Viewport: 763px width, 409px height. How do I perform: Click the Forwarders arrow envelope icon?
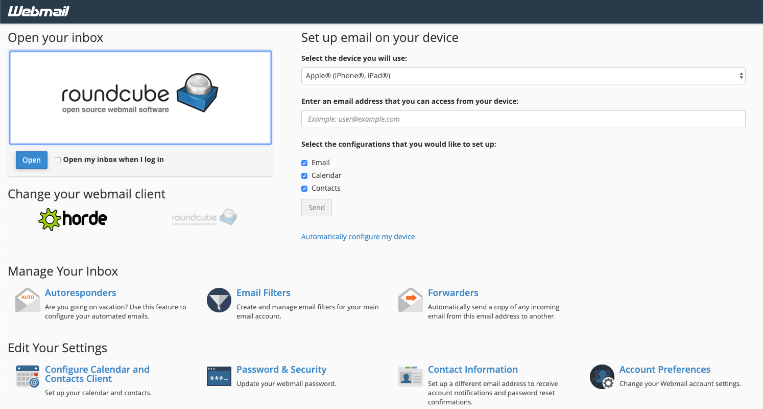click(x=410, y=301)
